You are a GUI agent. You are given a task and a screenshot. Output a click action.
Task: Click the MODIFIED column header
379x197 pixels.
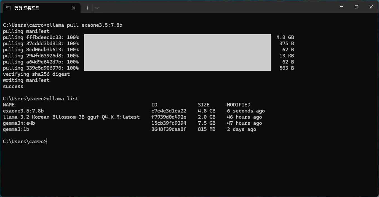(x=239, y=105)
